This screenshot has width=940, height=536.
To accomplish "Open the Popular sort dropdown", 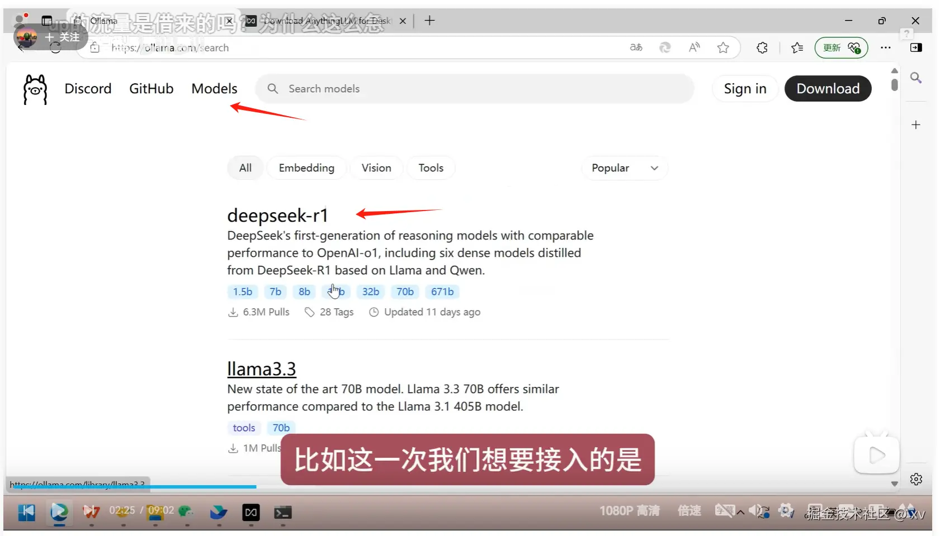I will (x=625, y=168).
